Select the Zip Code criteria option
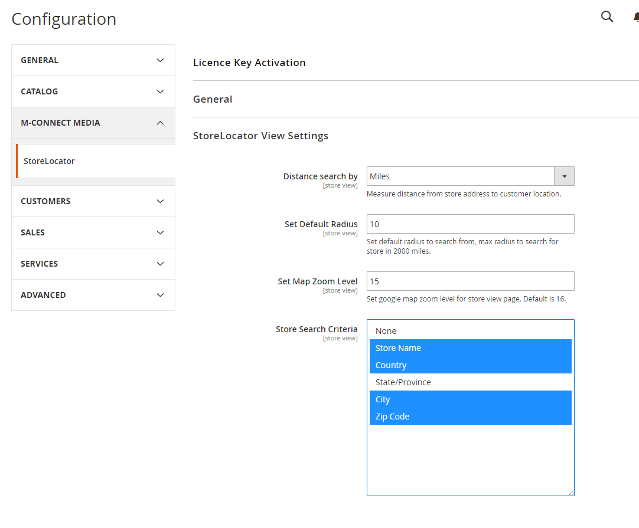The height and width of the screenshot is (528, 639). click(x=393, y=417)
